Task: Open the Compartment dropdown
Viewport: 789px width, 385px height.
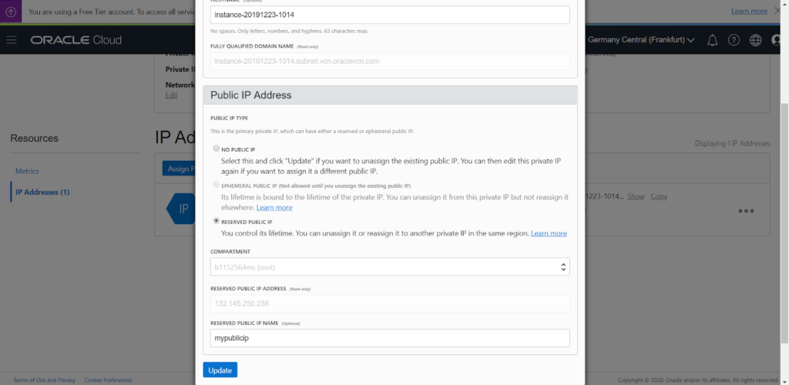Action: click(390, 266)
